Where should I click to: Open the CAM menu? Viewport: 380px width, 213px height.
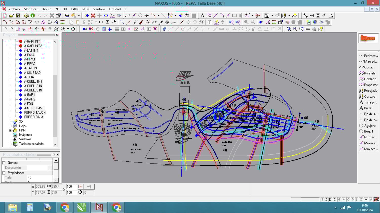tap(74, 9)
